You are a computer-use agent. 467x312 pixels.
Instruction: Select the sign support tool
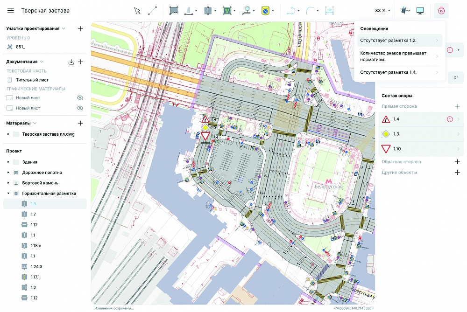coord(246,11)
